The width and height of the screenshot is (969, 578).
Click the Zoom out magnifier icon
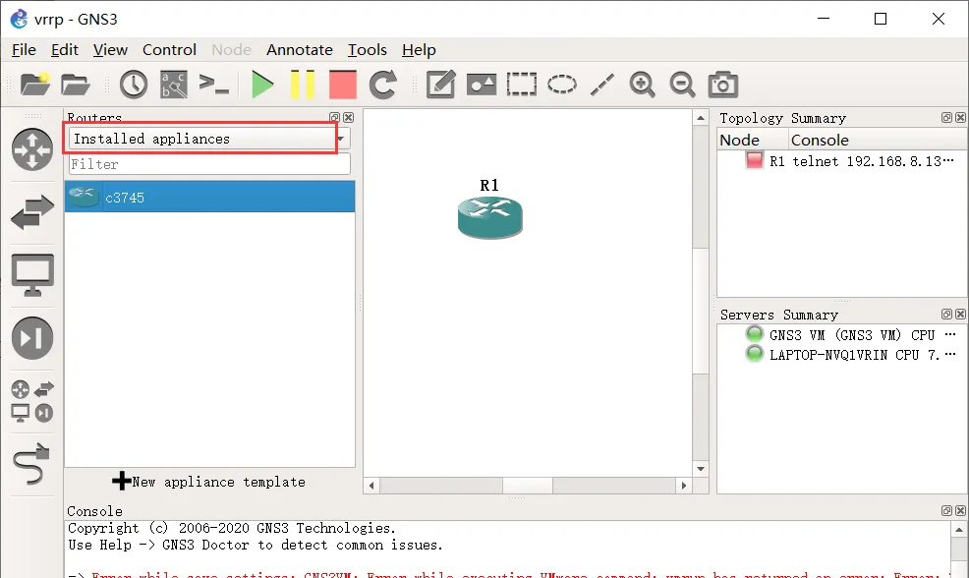pos(682,85)
